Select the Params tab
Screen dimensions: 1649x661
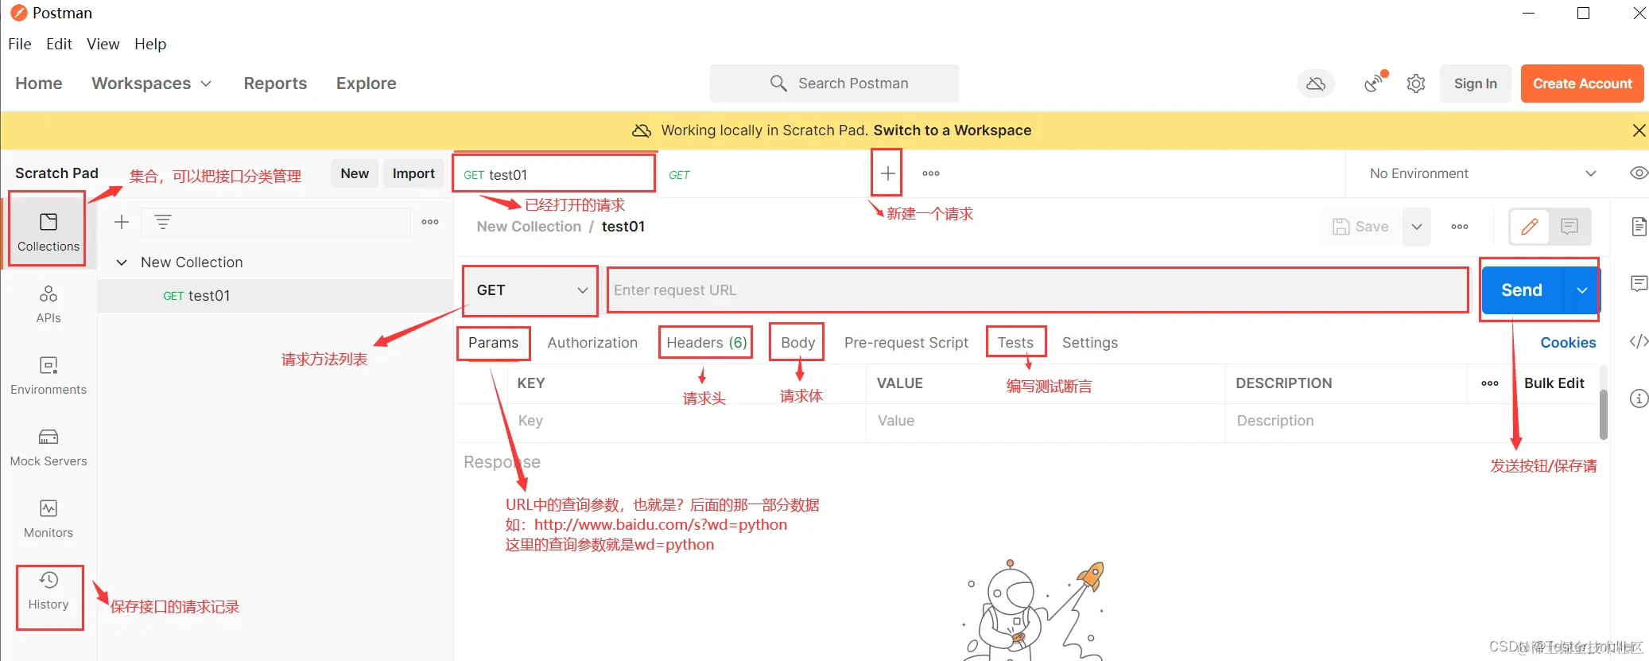(493, 343)
